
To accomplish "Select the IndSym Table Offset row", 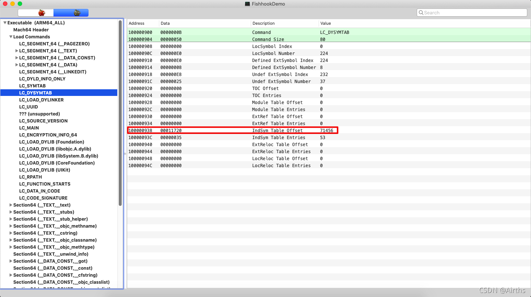I will (x=329, y=131).
